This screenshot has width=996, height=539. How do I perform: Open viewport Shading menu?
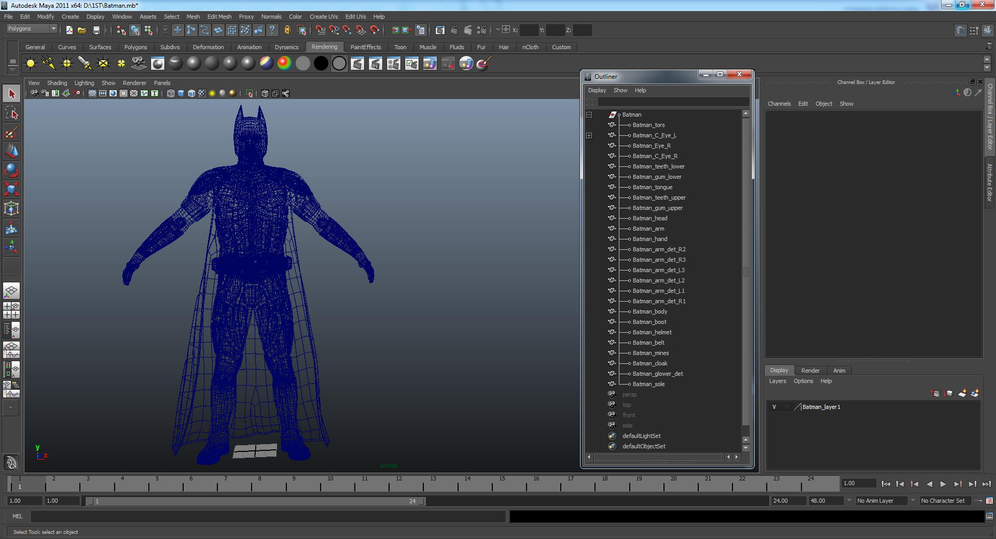coord(57,83)
